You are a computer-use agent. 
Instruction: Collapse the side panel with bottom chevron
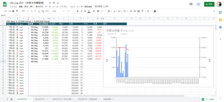coord(220,98)
